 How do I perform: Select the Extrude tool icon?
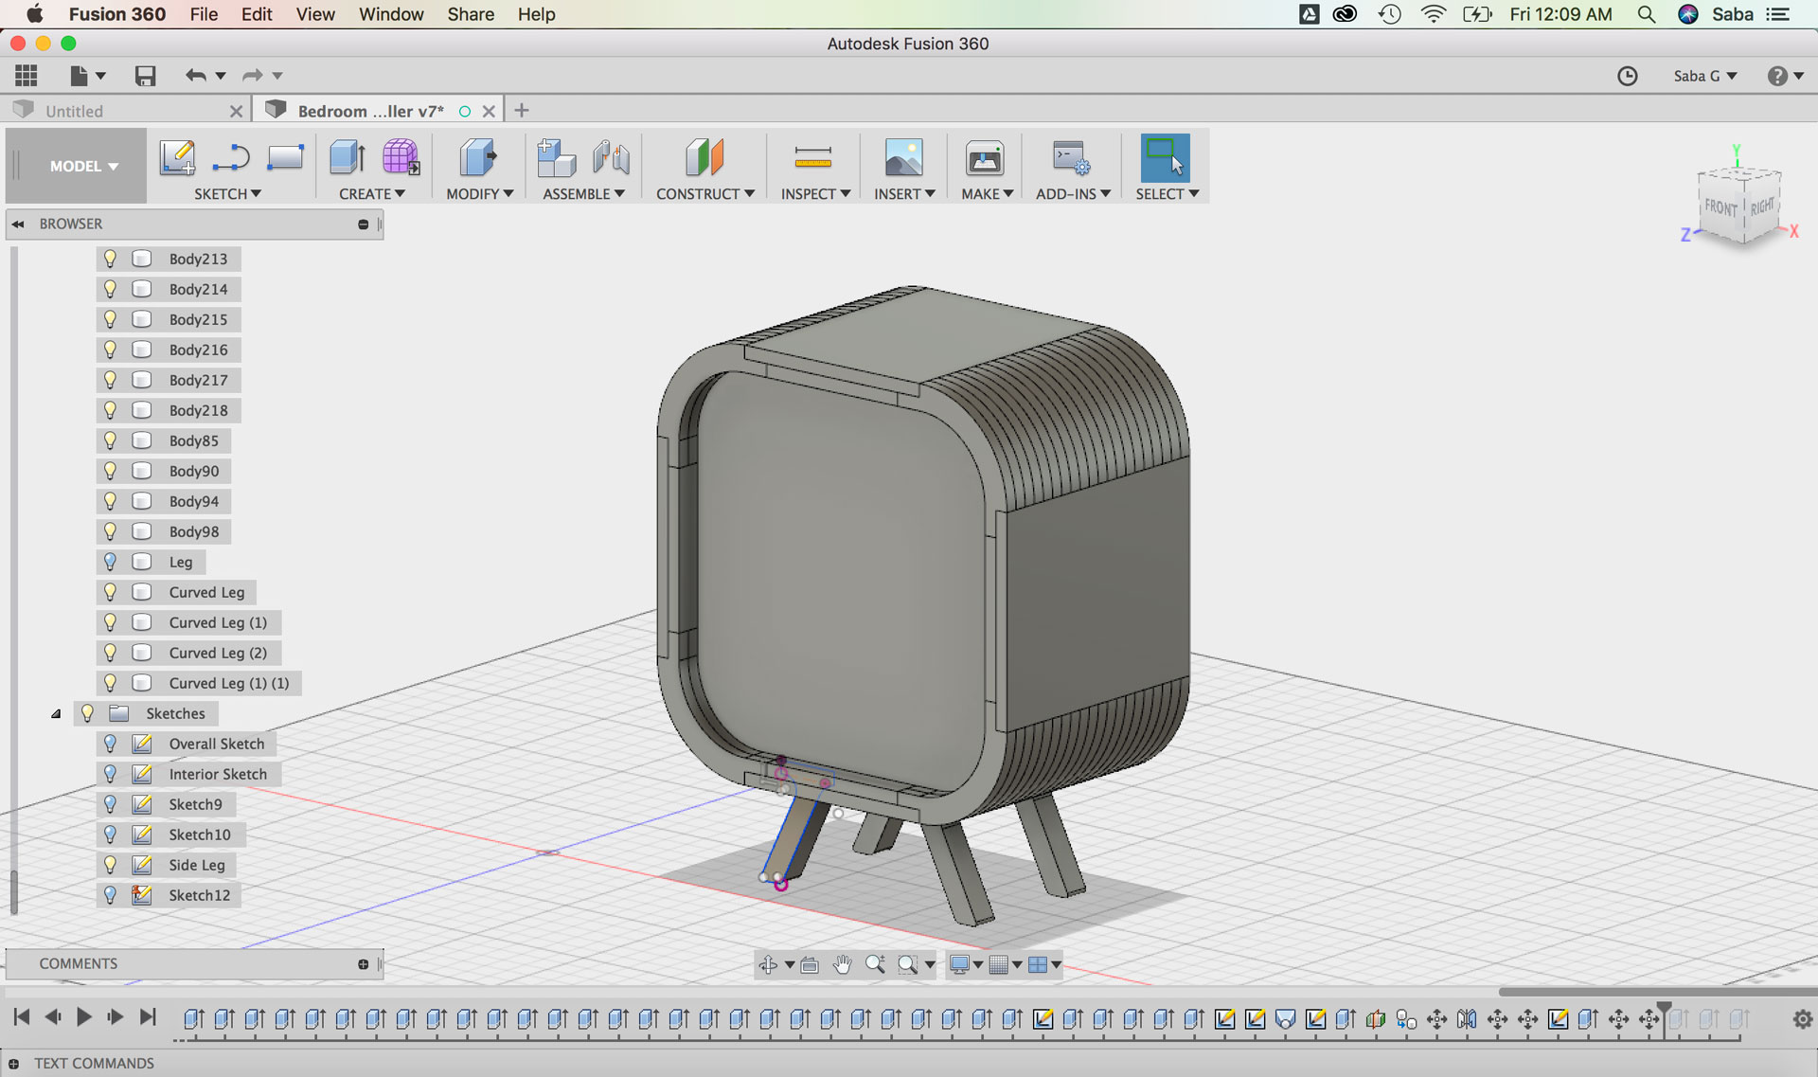[x=347, y=157]
